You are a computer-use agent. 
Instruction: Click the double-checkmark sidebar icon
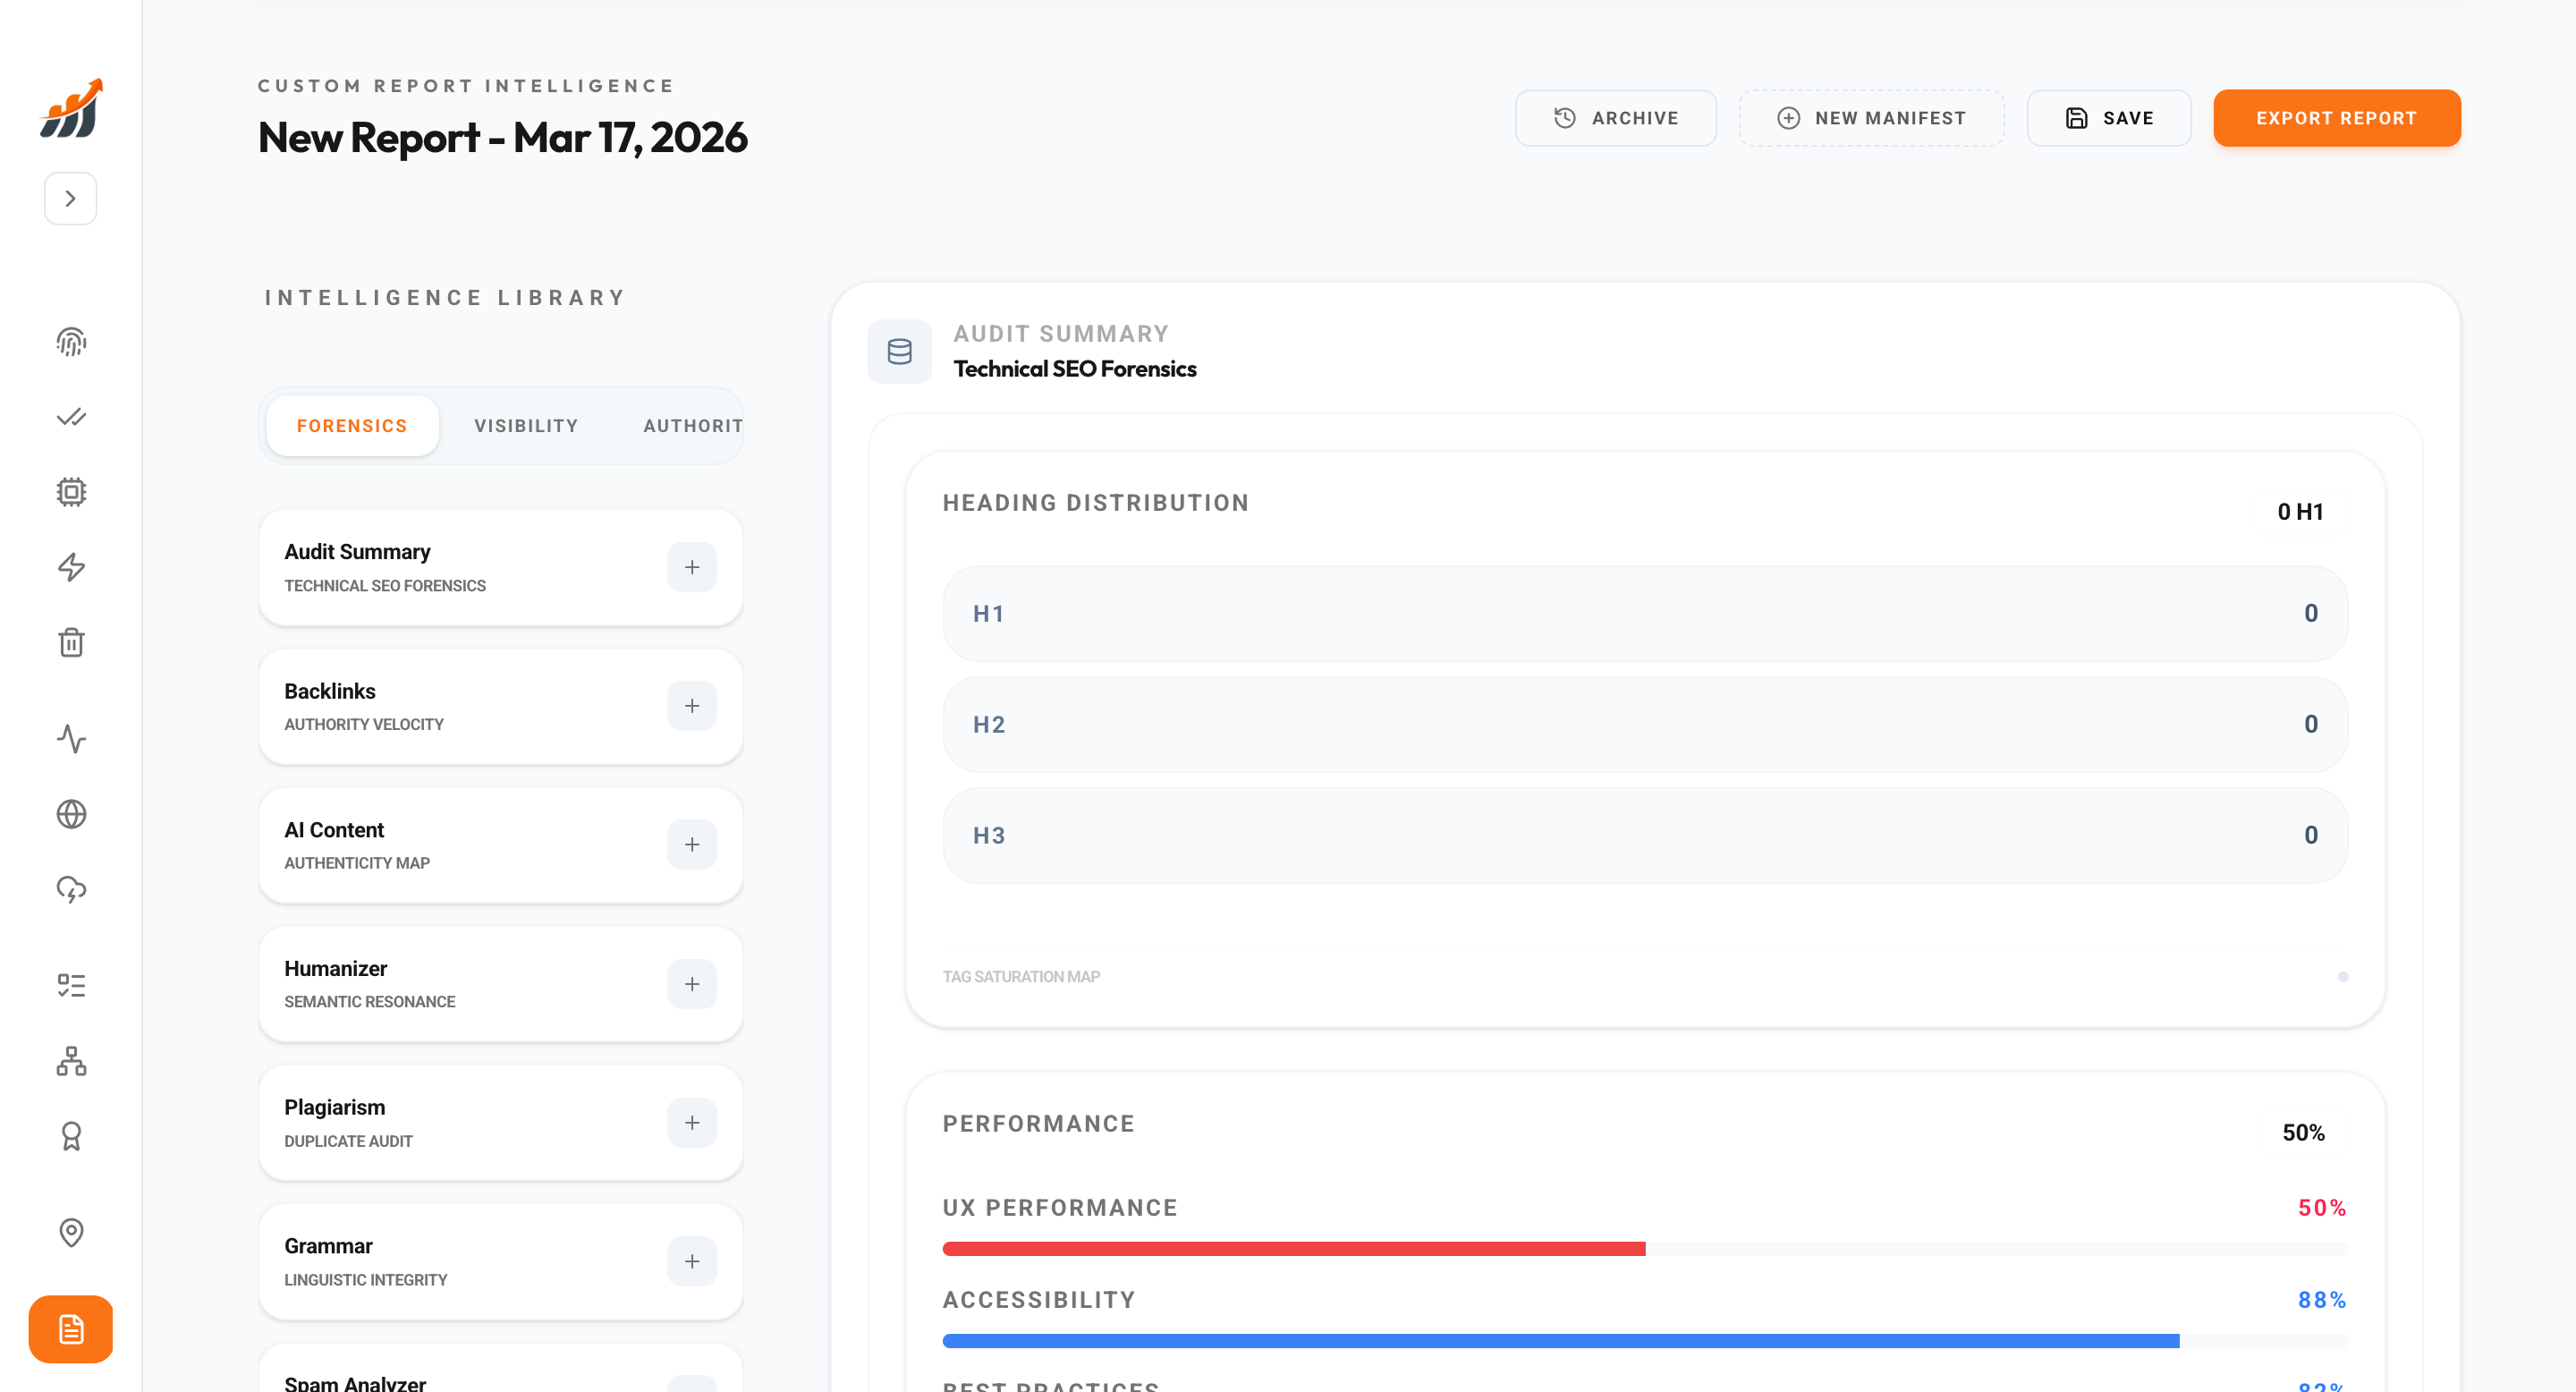coord(71,417)
